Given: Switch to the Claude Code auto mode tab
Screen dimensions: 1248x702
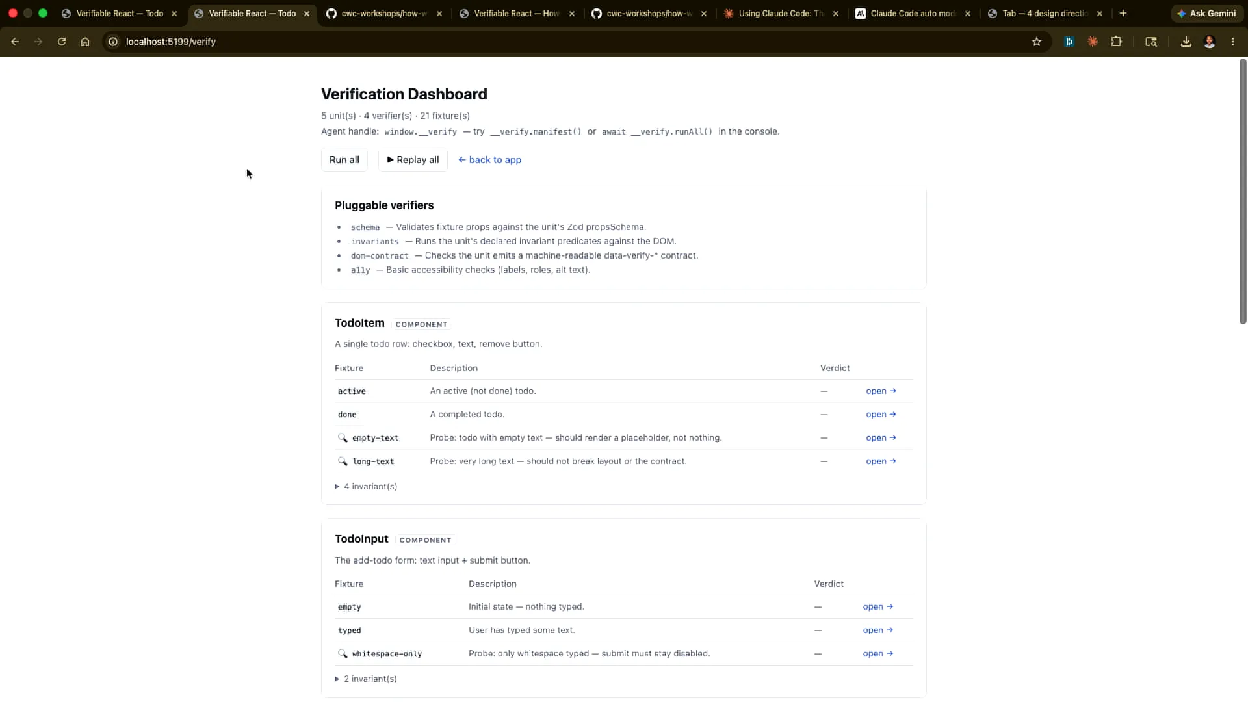Looking at the screenshot, I should [913, 13].
